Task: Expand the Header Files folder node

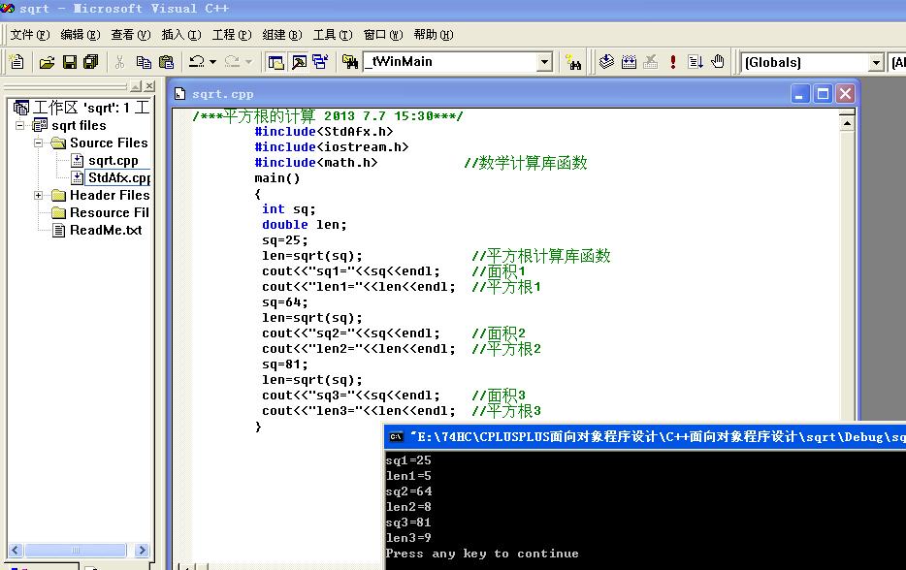Action: [x=38, y=195]
